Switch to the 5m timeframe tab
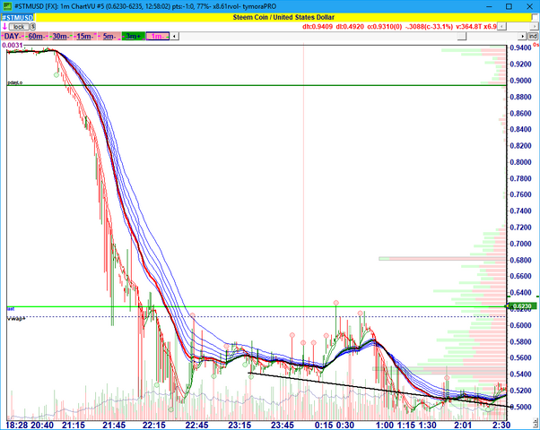The image size is (540, 430). pos(109,36)
